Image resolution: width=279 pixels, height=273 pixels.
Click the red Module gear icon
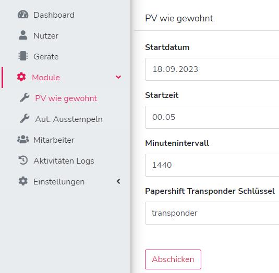pyautogui.click(x=21, y=77)
